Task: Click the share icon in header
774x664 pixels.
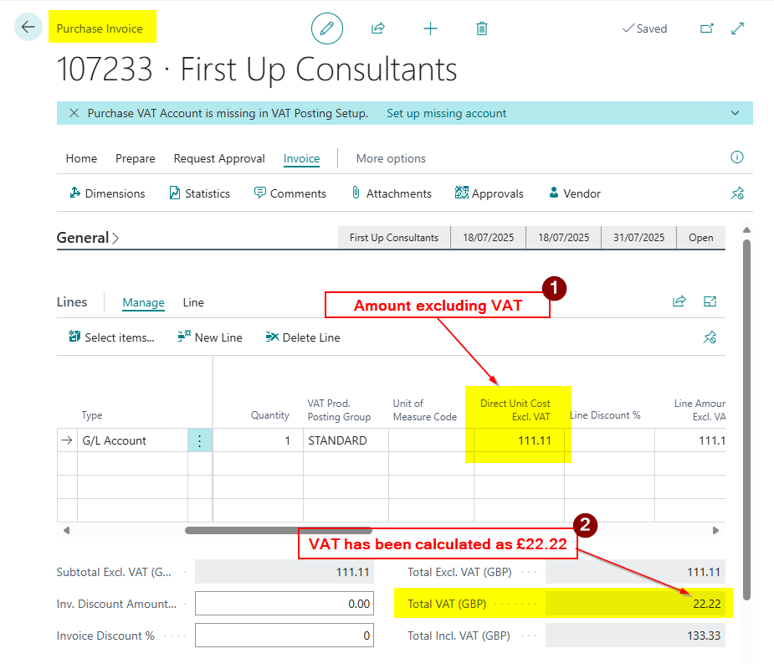Action: pos(378,28)
